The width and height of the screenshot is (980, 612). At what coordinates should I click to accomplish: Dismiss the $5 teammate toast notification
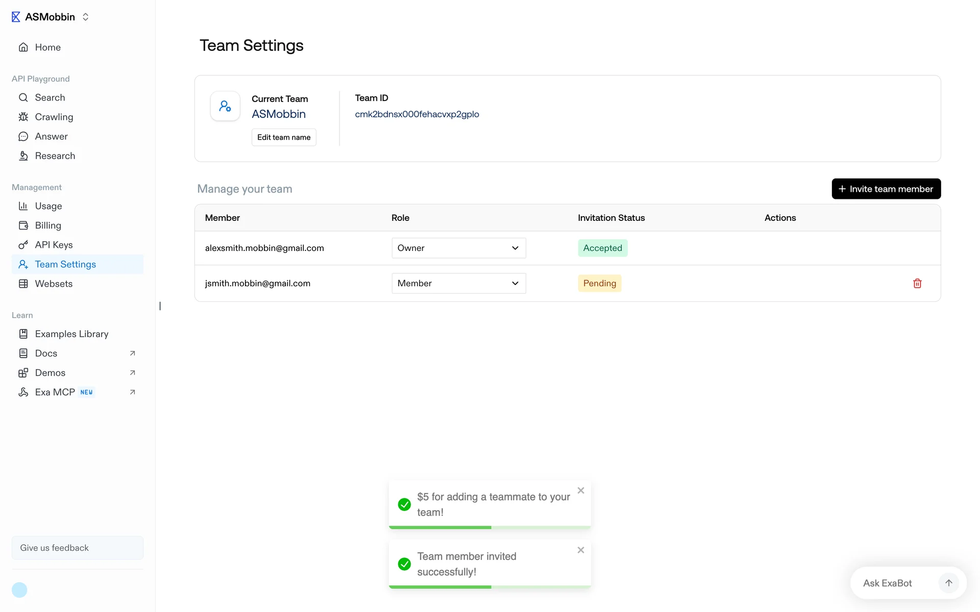pyautogui.click(x=580, y=491)
